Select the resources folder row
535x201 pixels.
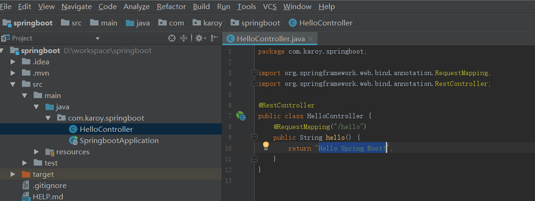pyautogui.click(x=111, y=152)
